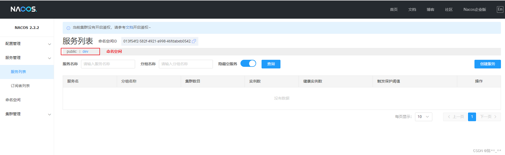
Task: Focus the 分组名称 input field
Action: (186, 64)
